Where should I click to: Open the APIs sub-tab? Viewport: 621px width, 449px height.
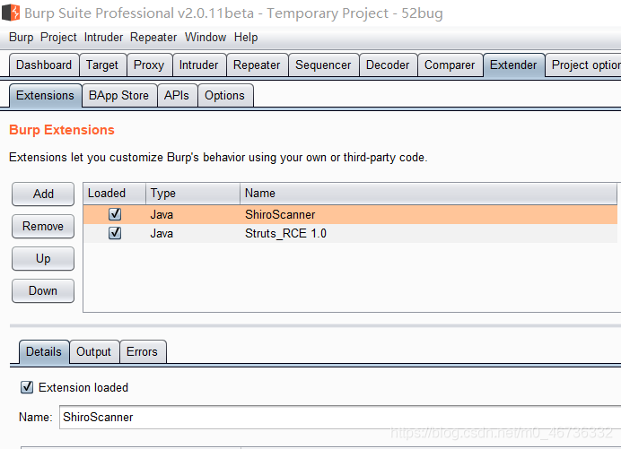[x=177, y=96]
